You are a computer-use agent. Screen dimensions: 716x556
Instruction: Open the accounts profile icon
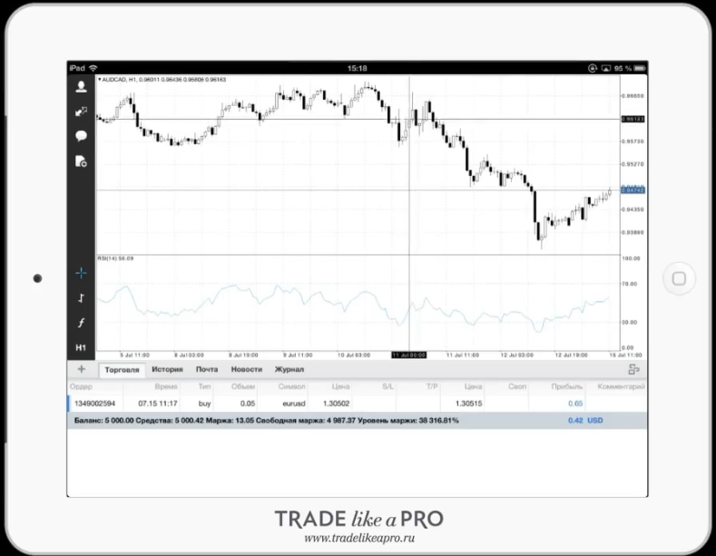tap(82, 87)
